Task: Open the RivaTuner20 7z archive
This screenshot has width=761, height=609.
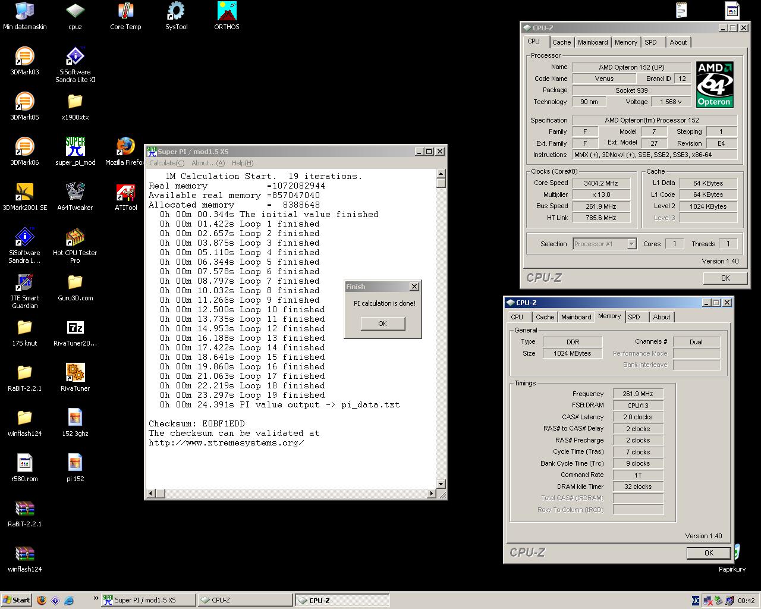Action: tap(75, 332)
